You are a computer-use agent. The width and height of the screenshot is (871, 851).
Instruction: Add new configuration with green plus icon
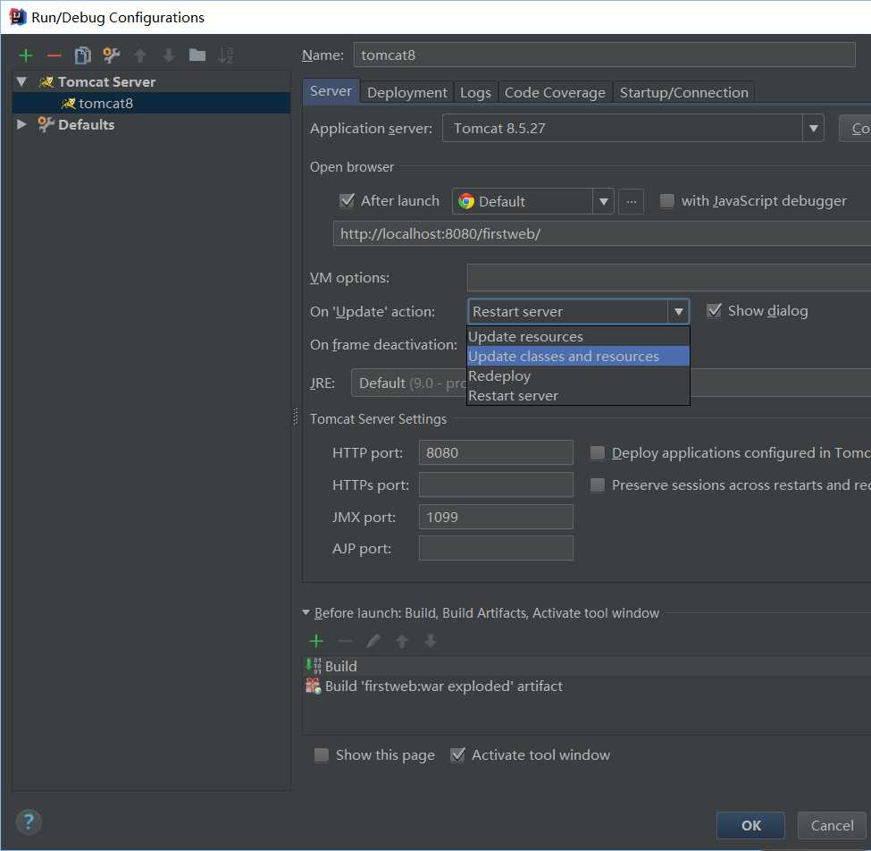pyautogui.click(x=26, y=55)
